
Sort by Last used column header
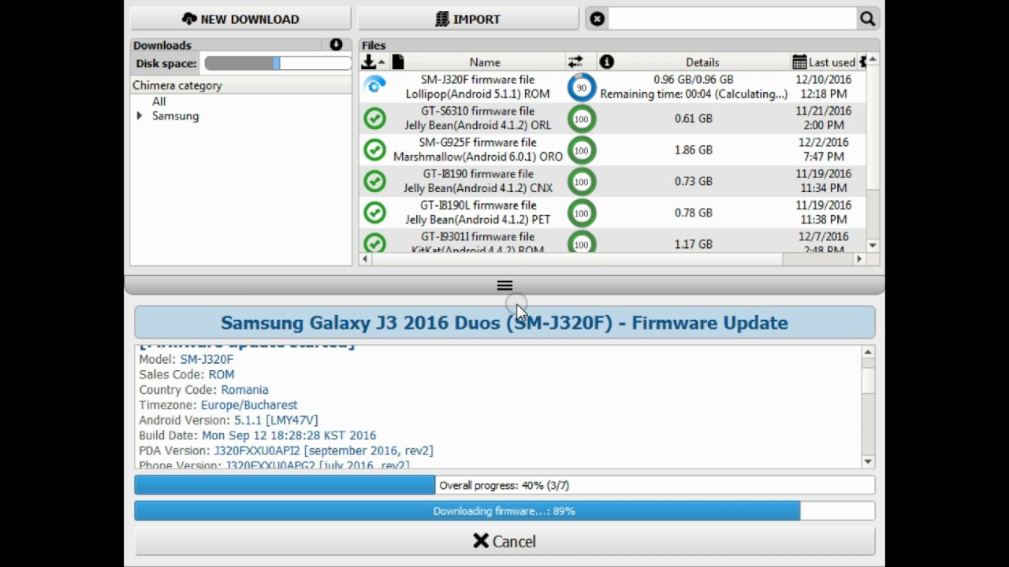(824, 62)
